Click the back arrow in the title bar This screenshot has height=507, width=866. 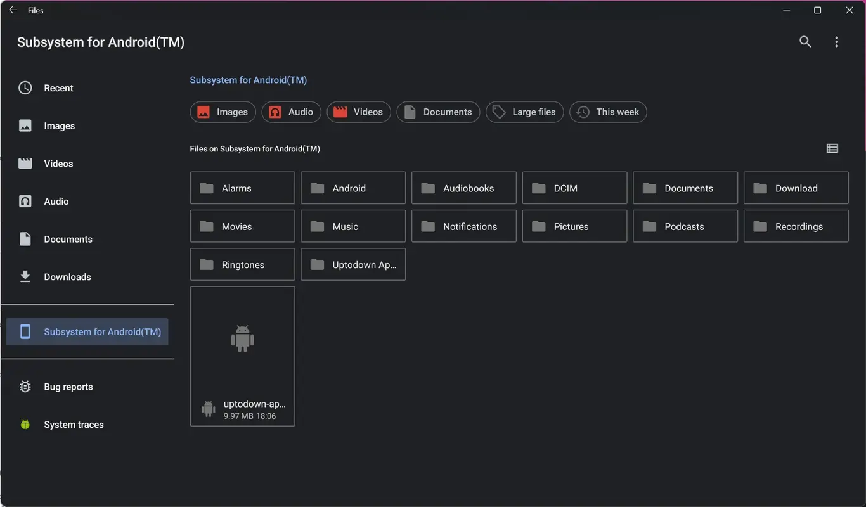coord(12,10)
